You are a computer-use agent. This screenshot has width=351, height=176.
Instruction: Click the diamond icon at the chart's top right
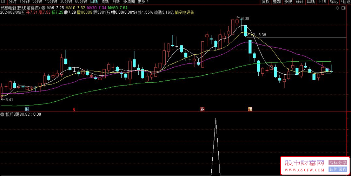[337, 8]
